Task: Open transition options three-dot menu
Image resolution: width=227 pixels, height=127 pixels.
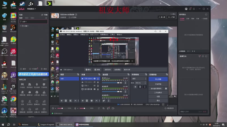Action: 145,87
